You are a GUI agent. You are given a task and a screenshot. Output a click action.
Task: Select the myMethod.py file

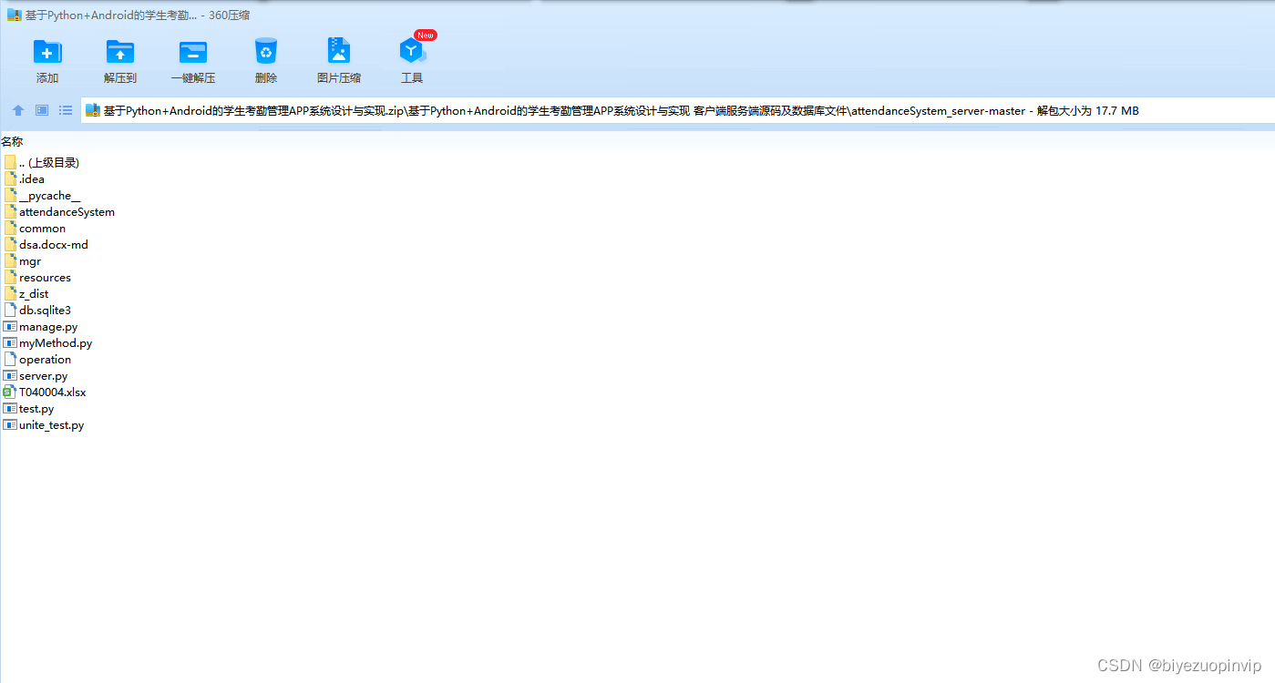click(48, 342)
